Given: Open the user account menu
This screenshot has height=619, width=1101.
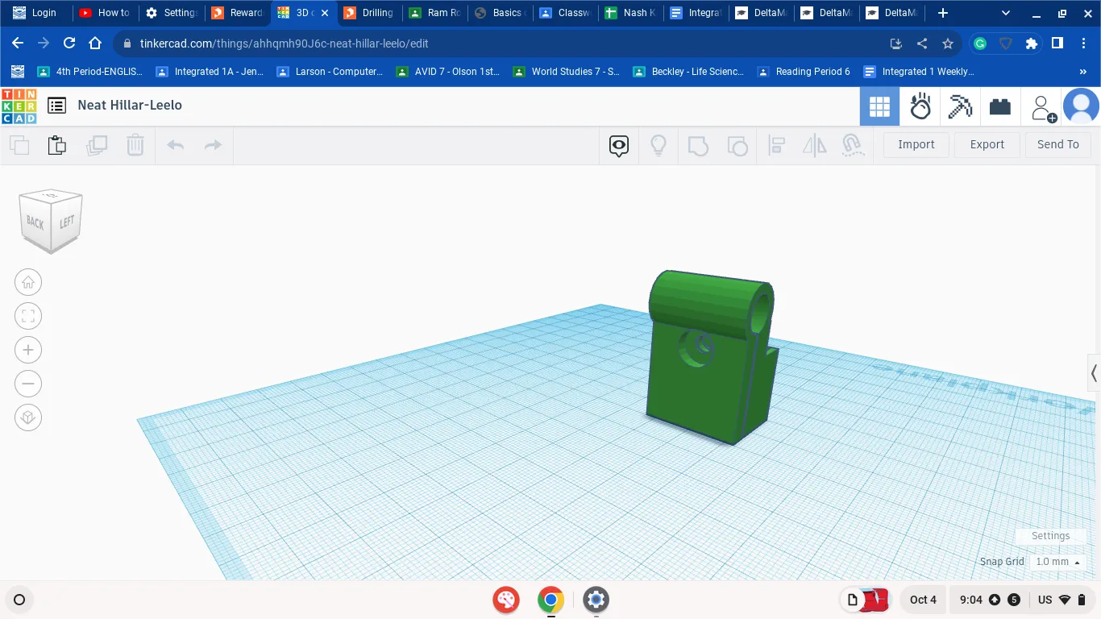Looking at the screenshot, I should [1081, 106].
